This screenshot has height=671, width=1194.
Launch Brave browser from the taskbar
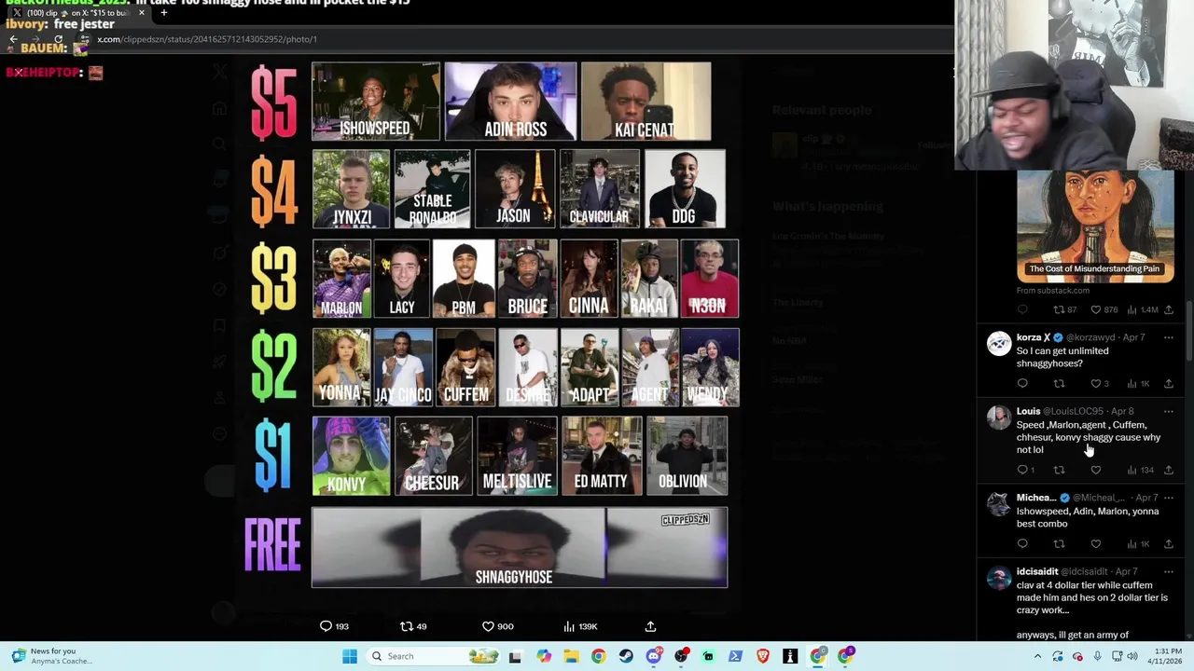tap(763, 656)
